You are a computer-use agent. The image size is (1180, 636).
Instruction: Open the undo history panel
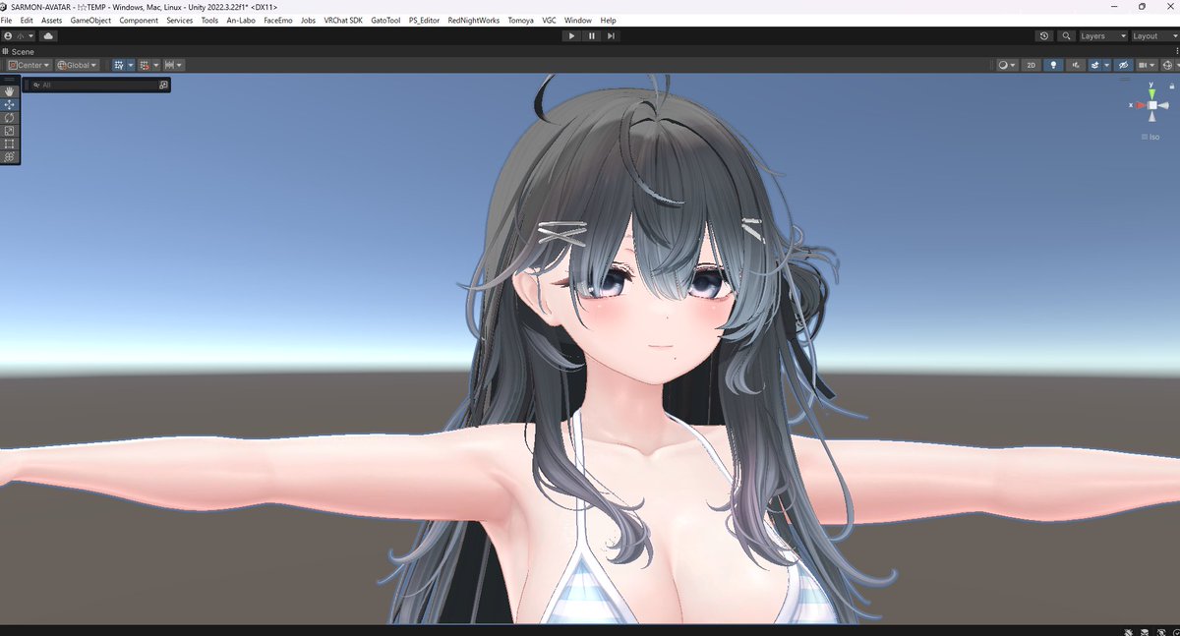tap(1042, 35)
